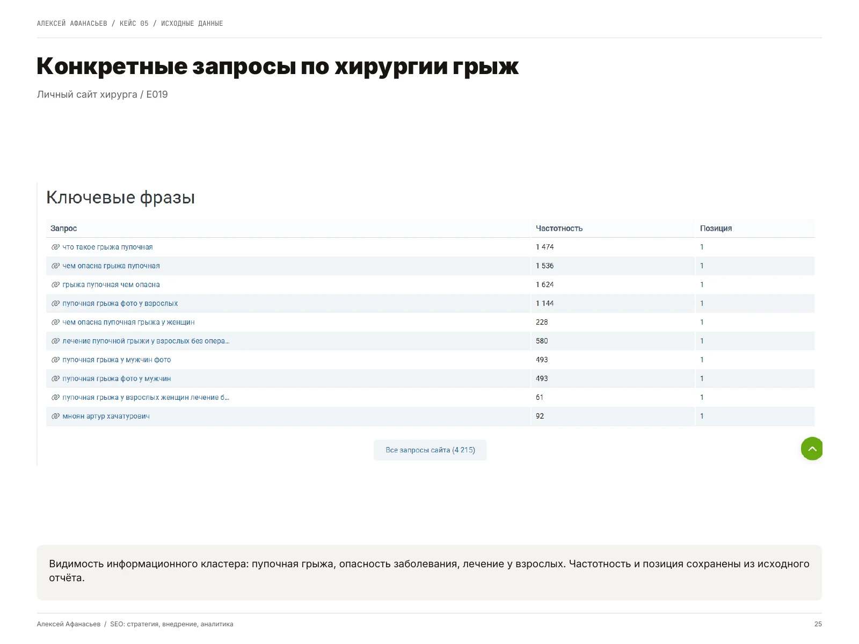
Task: Click link icon beside 'пупочная грыжа фото у мужчин'
Action: click(x=55, y=378)
